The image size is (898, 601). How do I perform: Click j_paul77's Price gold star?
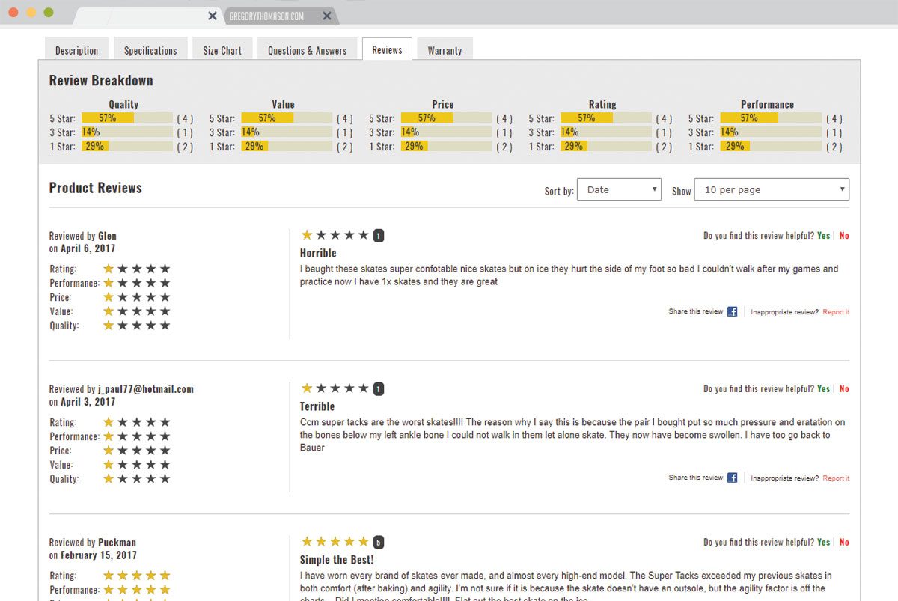coord(109,451)
